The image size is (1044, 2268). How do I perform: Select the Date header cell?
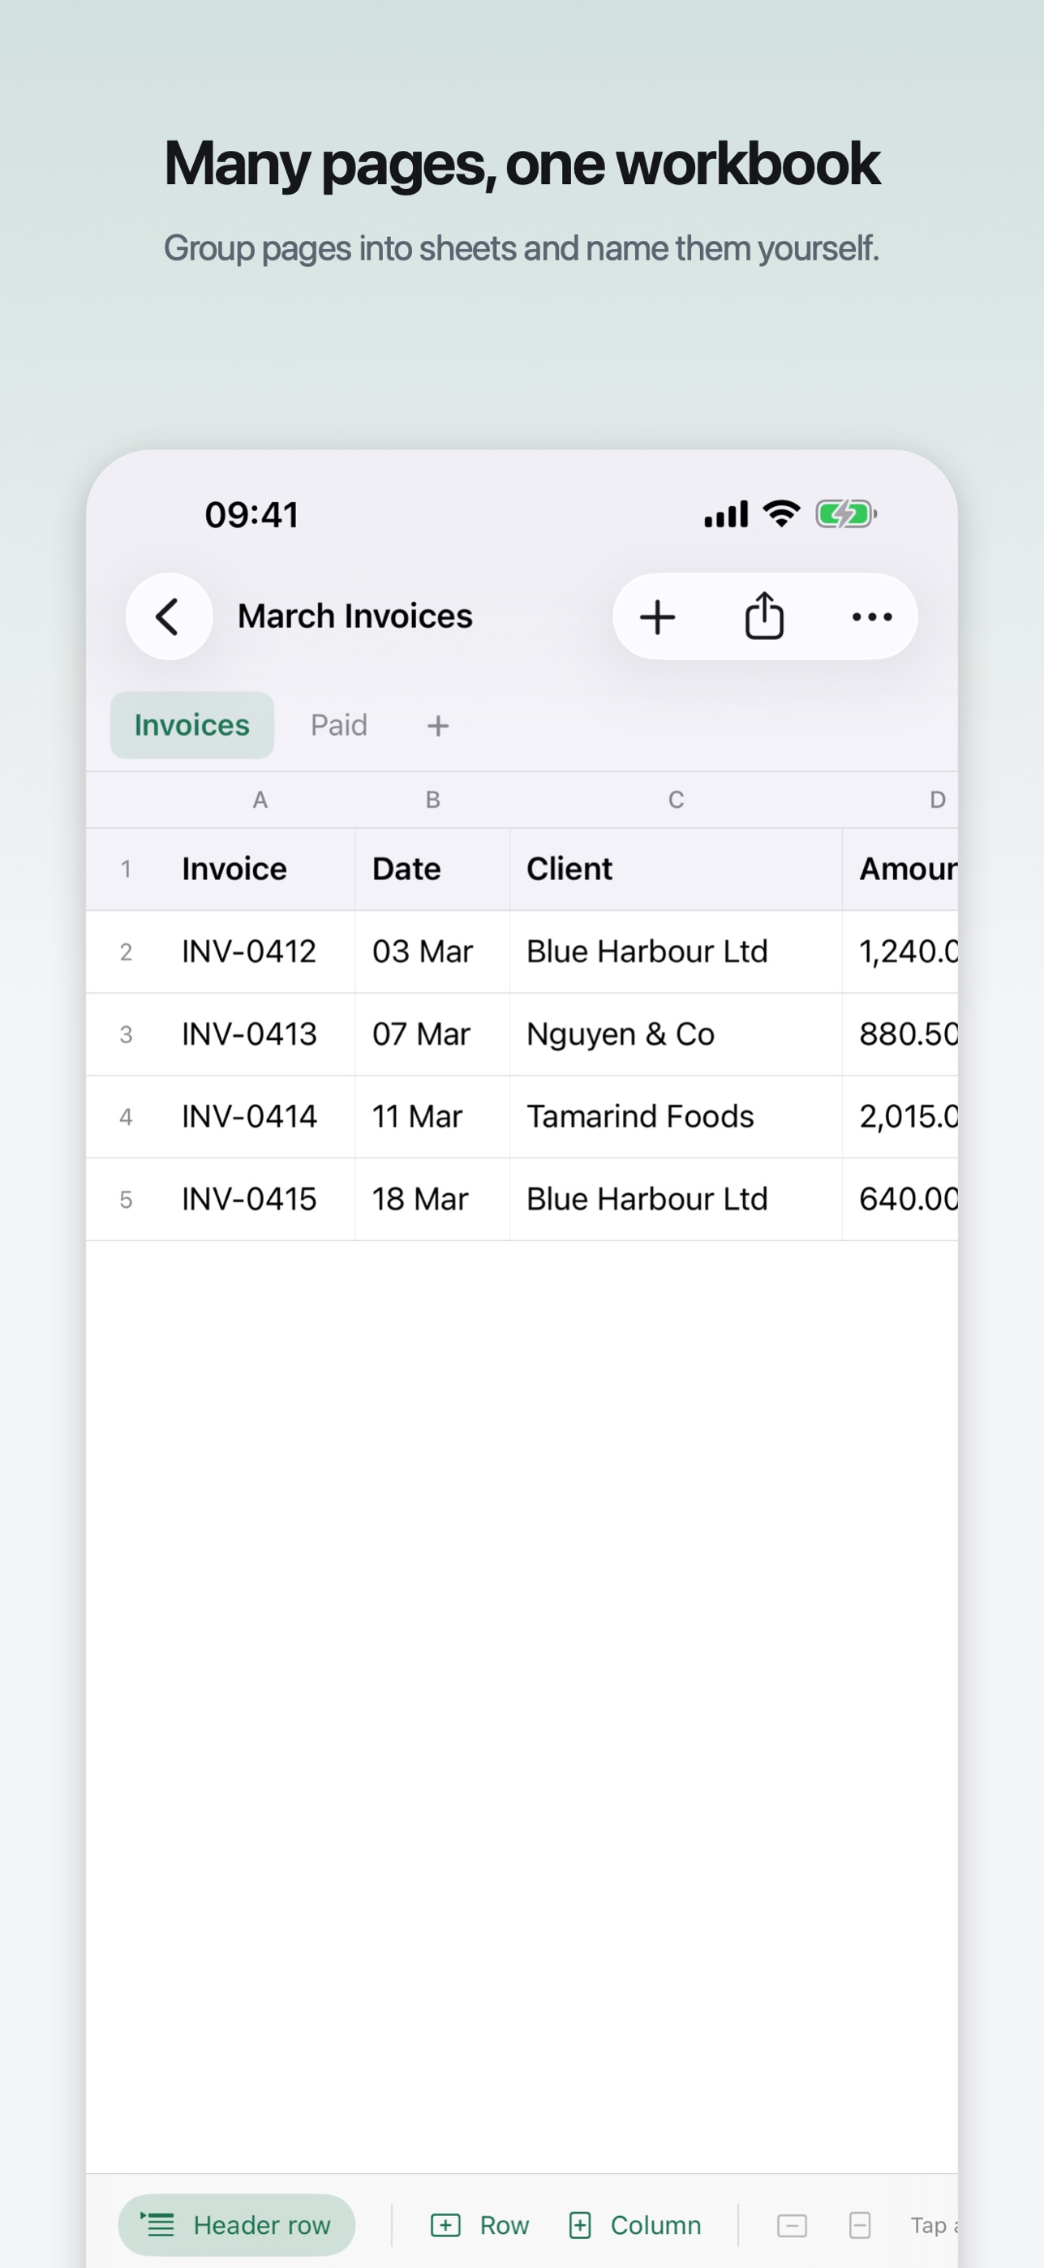(432, 869)
